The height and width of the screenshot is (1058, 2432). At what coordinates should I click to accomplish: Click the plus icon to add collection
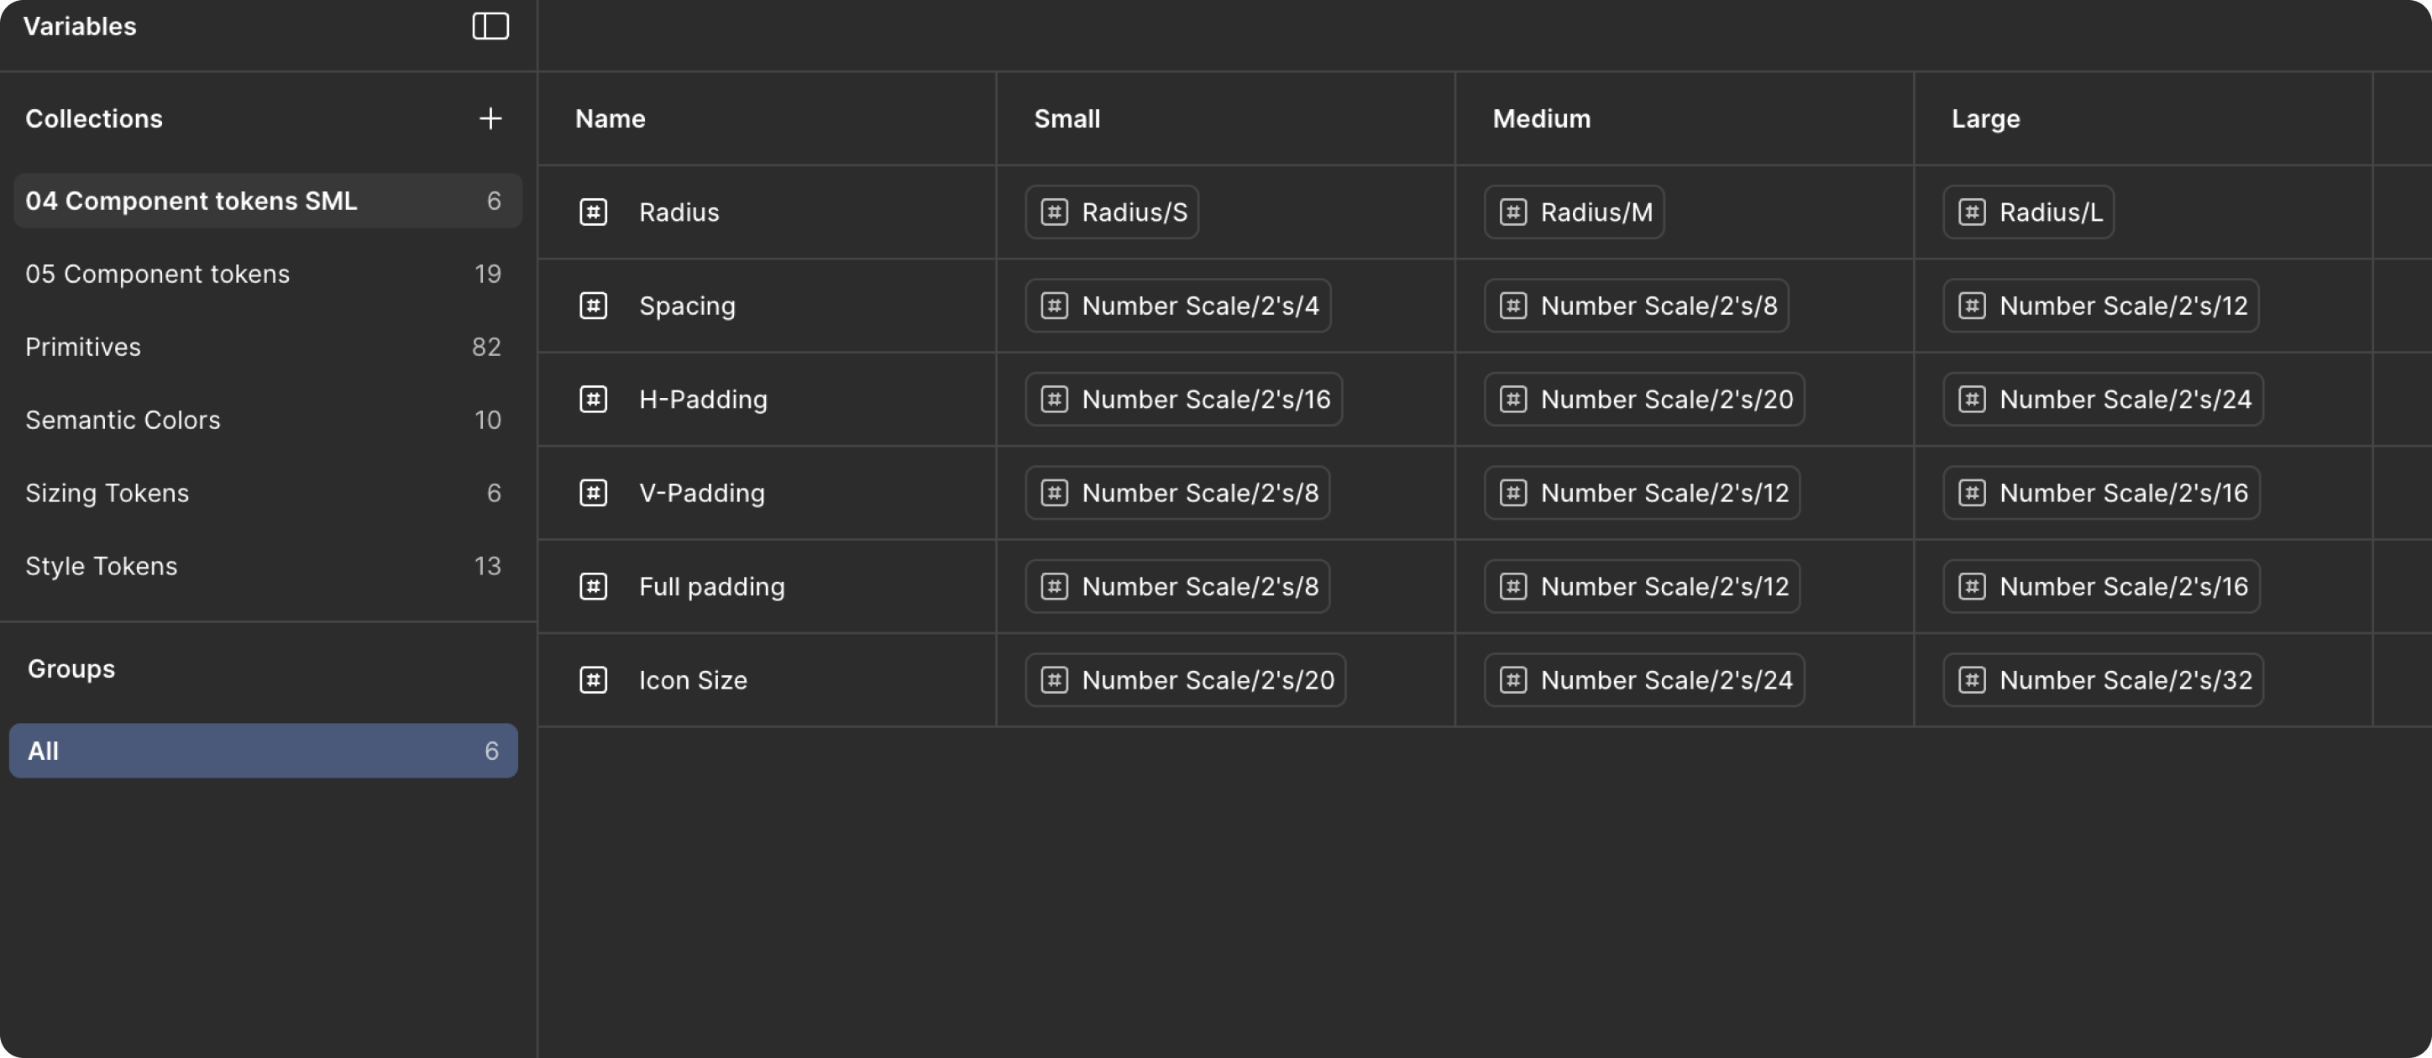pyautogui.click(x=490, y=119)
